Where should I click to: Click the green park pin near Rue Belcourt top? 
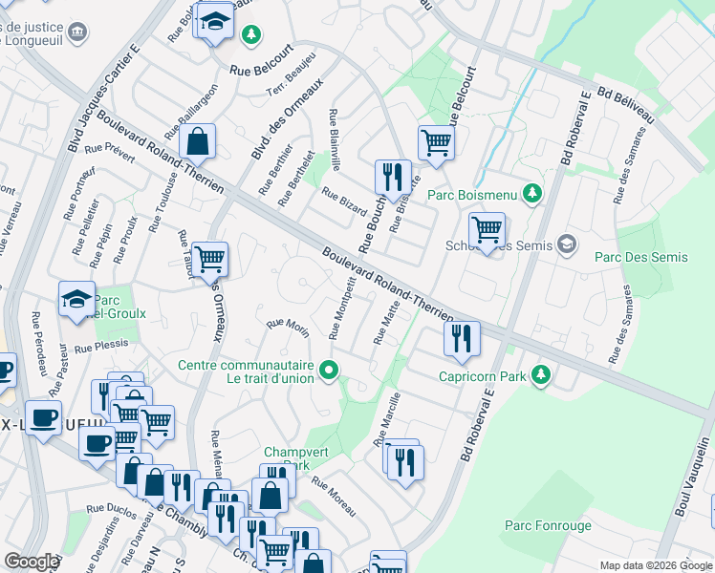tap(250, 35)
